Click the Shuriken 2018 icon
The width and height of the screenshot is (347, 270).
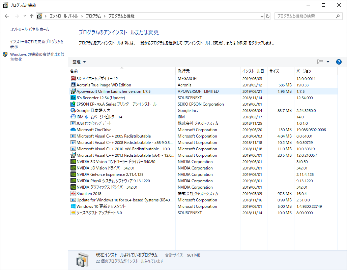tap(73, 194)
